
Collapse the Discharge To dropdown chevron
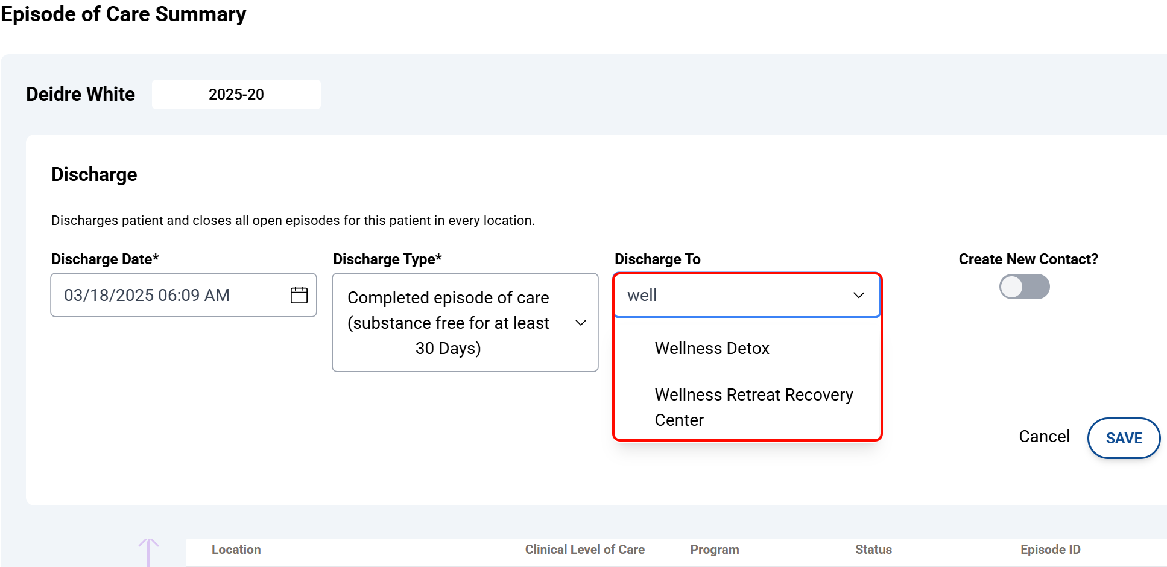pyautogui.click(x=858, y=295)
